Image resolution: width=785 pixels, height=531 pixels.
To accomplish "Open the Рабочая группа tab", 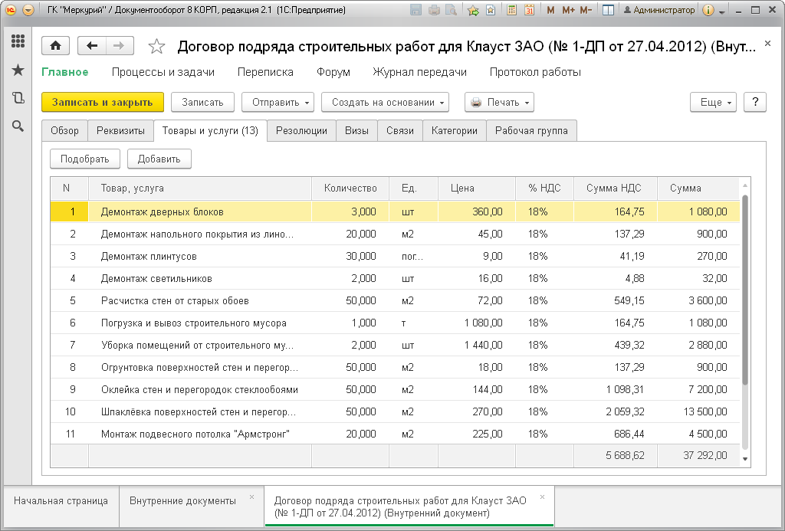I will (531, 130).
